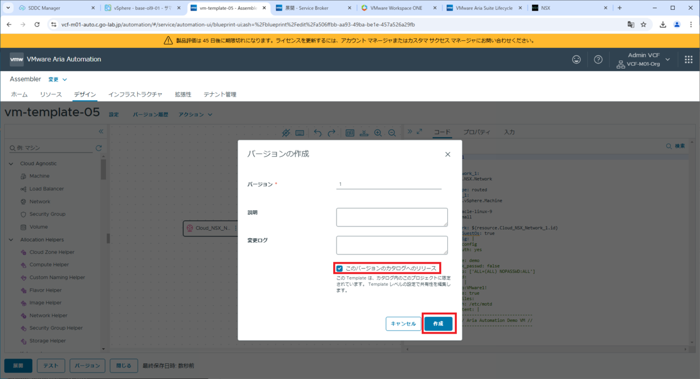Switch to the ホーム tab

[x=19, y=94]
